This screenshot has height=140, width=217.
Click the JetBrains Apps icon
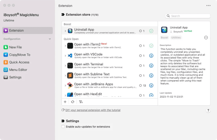coord(70,85)
